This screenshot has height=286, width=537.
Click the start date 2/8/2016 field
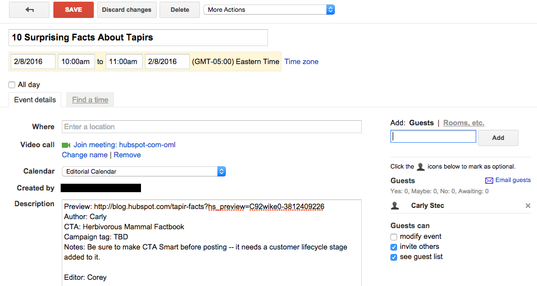pos(33,62)
